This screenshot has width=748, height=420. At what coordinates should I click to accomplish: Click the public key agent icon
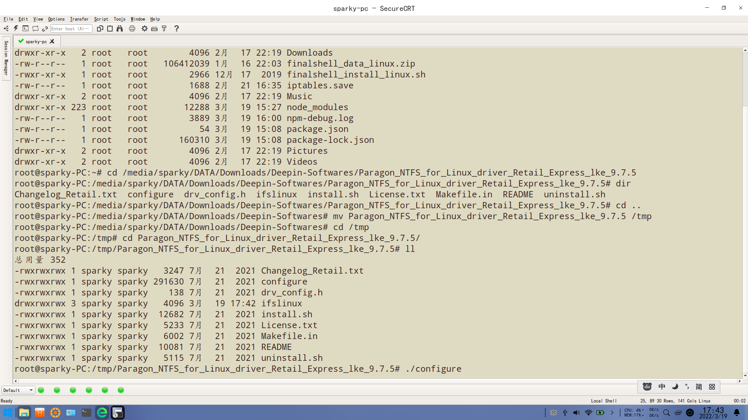tap(164, 28)
